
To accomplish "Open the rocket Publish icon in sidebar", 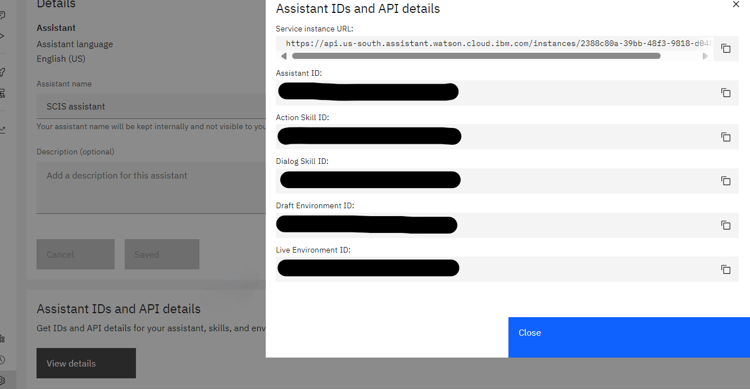I will [x=3, y=72].
